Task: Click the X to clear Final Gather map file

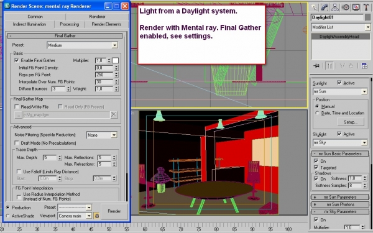Action: coord(114,115)
